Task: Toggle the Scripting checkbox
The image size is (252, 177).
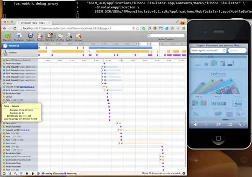Action: click(x=54, y=173)
